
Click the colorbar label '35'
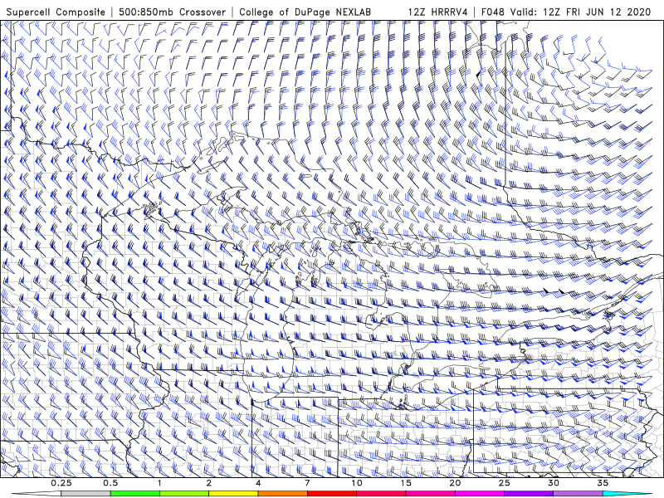(603, 483)
